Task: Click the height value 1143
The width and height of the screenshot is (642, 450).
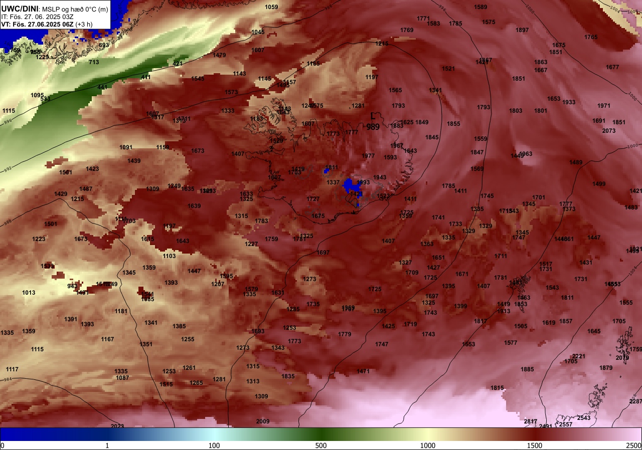Action: click(x=239, y=74)
